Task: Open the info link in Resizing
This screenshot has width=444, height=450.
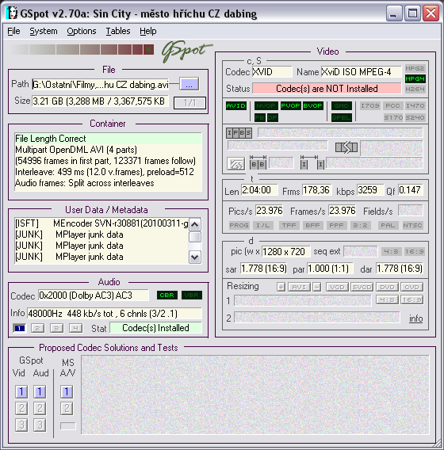Action: 416,318
